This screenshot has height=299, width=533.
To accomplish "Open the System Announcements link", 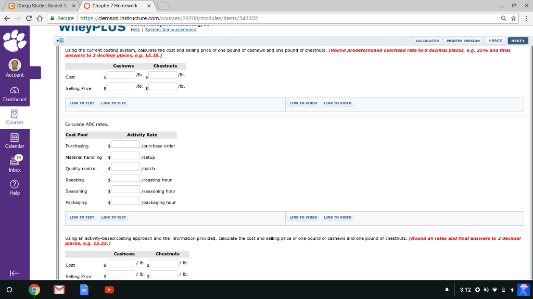I will (x=170, y=30).
